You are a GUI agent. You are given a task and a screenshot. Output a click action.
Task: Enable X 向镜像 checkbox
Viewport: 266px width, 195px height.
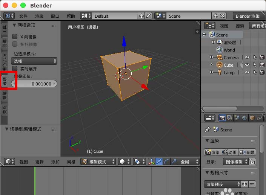15,37
